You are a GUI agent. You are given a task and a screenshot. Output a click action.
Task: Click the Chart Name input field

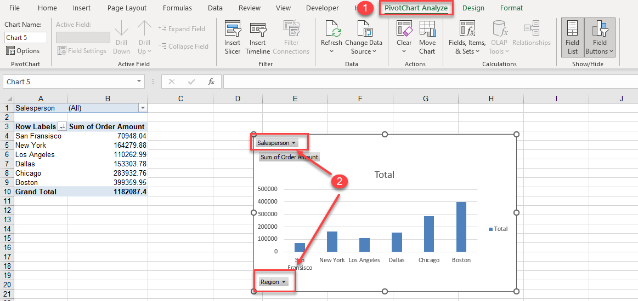pyautogui.click(x=26, y=38)
